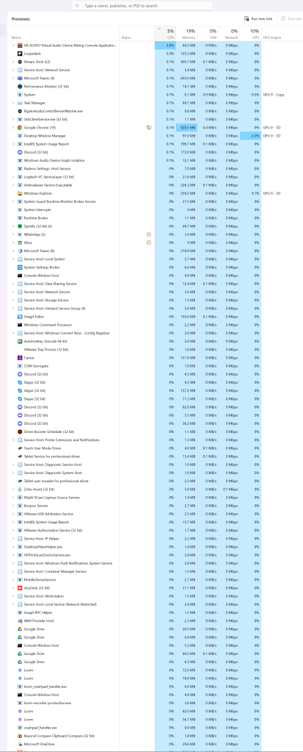This screenshot has height=752, width=303.
Task: Click the Processes page heading
Action: (x=21, y=19)
